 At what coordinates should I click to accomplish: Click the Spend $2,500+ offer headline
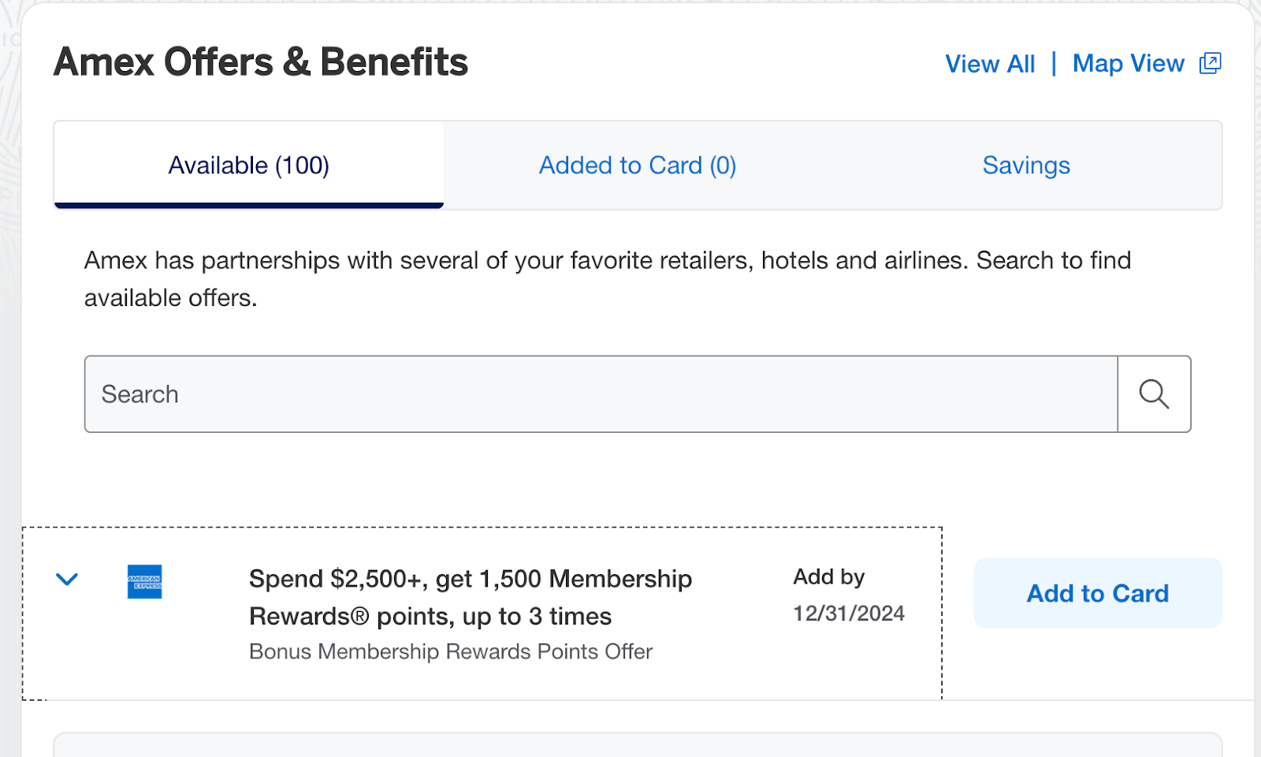pyautogui.click(x=470, y=579)
